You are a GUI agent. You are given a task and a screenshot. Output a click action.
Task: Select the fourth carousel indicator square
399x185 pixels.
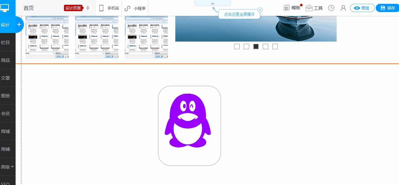click(265, 47)
